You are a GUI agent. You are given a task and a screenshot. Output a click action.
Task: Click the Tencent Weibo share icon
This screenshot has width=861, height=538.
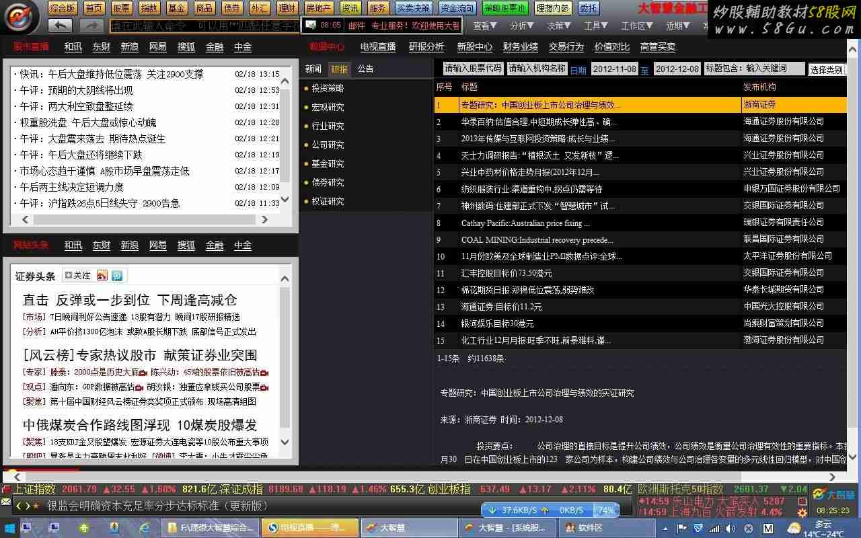pyautogui.click(x=117, y=276)
